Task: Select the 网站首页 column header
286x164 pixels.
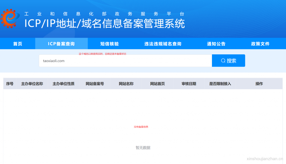Action: click(158, 84)
